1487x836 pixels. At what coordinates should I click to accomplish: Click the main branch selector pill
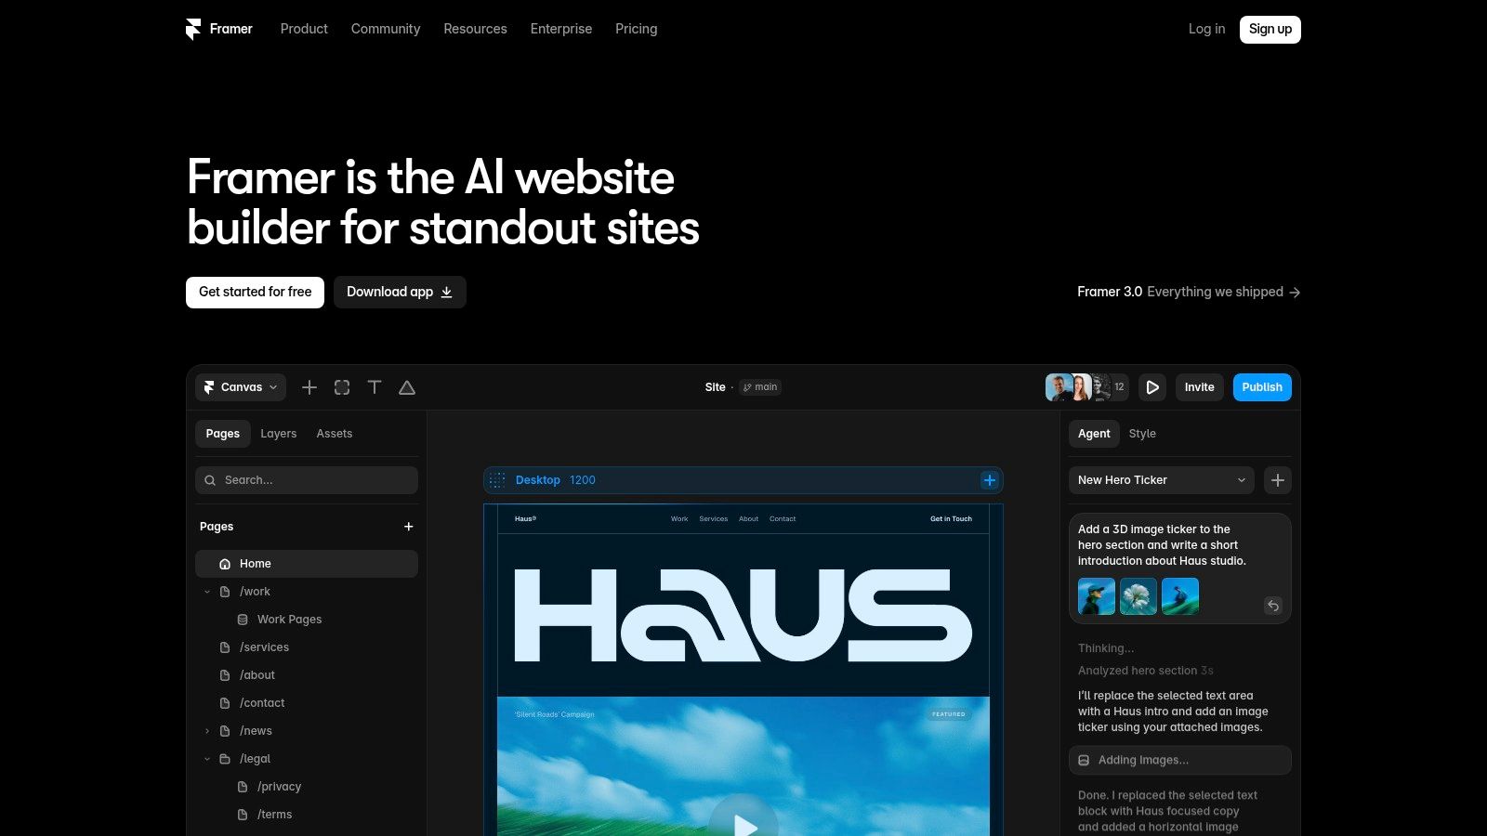coord(760,387)
